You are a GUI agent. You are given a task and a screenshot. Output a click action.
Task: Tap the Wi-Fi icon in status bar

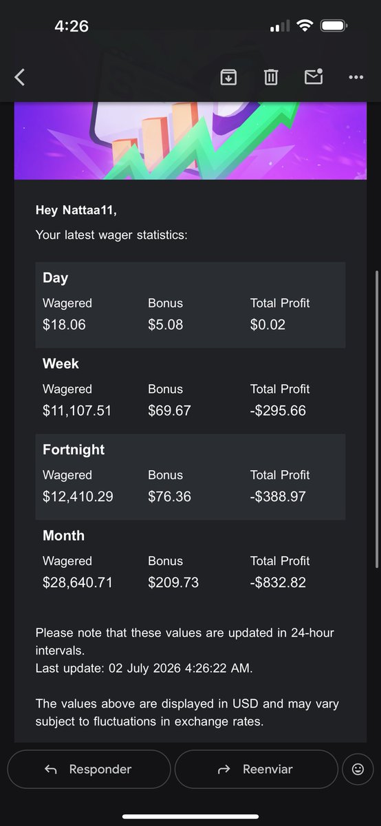304,26
